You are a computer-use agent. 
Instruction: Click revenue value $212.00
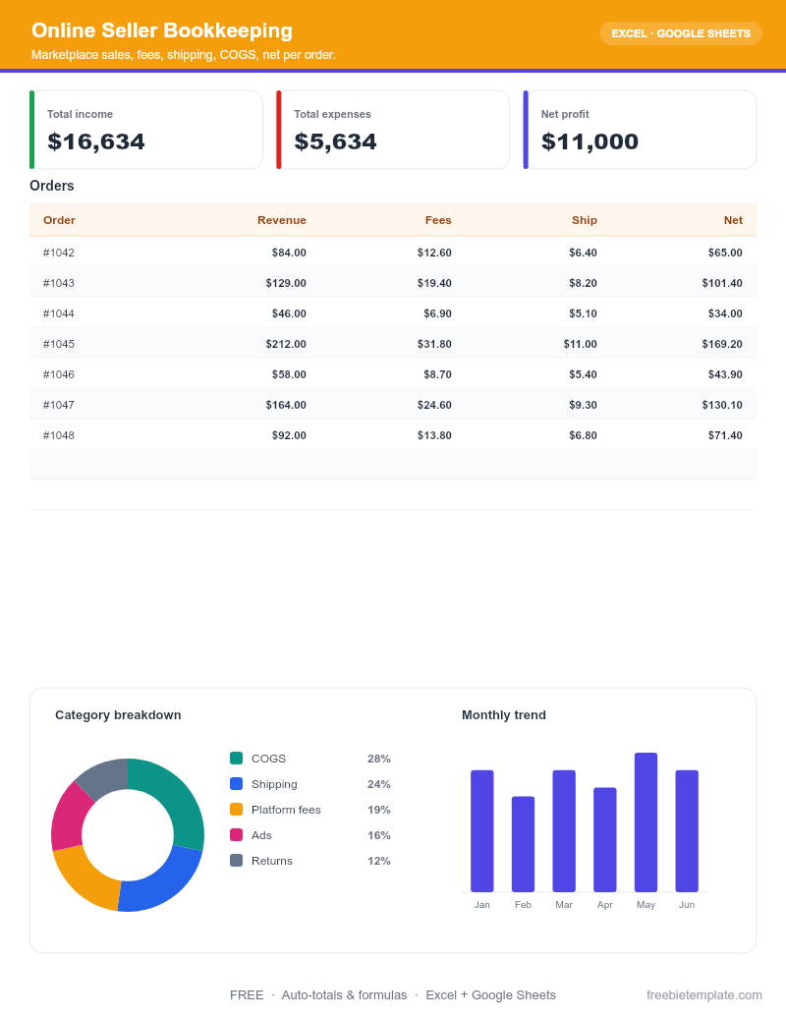pyautogui.click(x=285, y=344)
